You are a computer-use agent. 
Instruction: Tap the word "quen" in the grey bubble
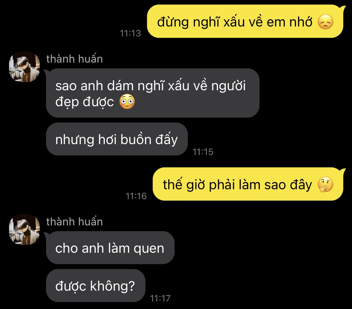coord(149,249)
